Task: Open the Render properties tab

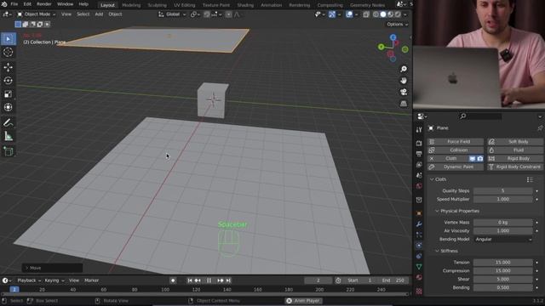Action: 419,144
